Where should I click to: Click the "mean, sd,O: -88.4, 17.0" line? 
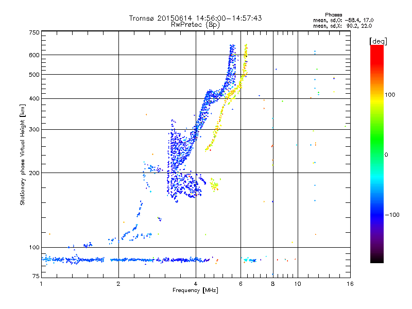tap(343, 20)
